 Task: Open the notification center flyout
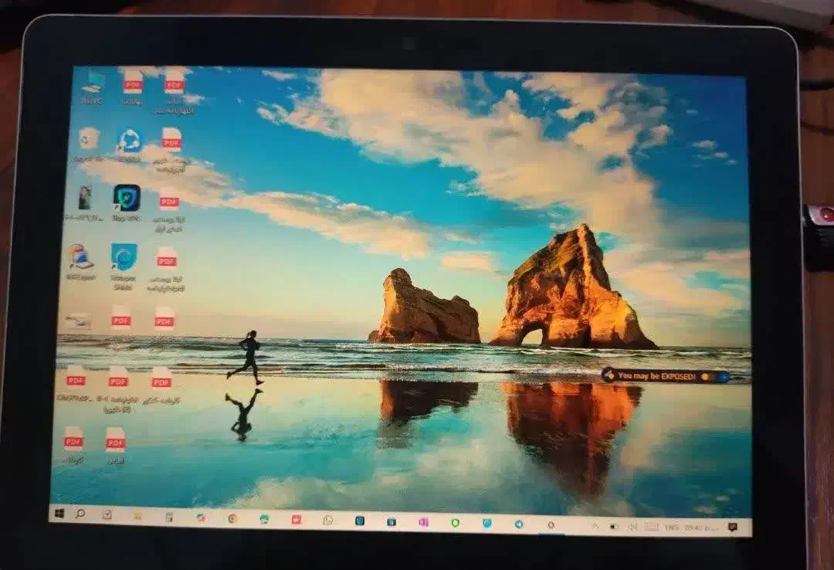click(732, 528)
